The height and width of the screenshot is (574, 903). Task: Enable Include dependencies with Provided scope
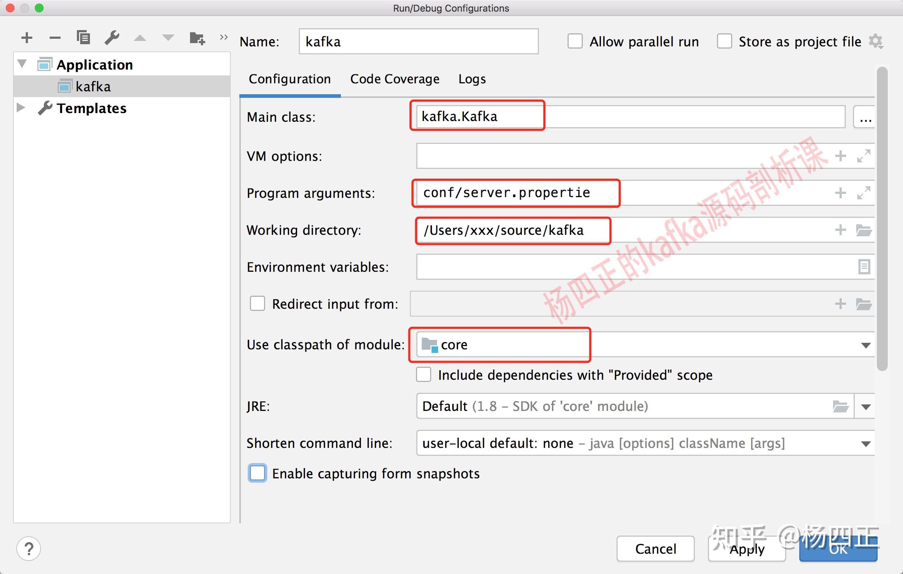click(x=423, y=374)
